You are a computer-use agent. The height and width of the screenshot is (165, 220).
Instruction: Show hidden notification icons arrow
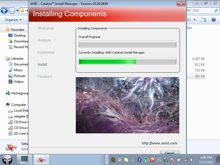tap(107, 160)
